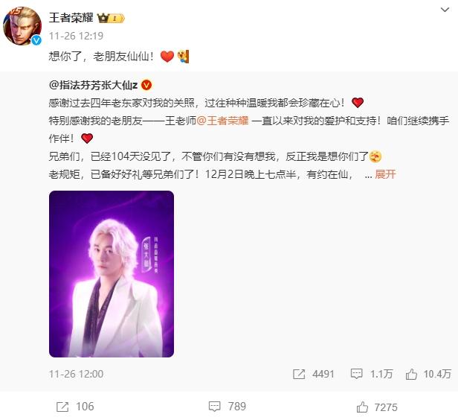Follow the @王者荣耀 mention in the quoted text
This screenshot has width=458, height=420.
pos(222,121)
